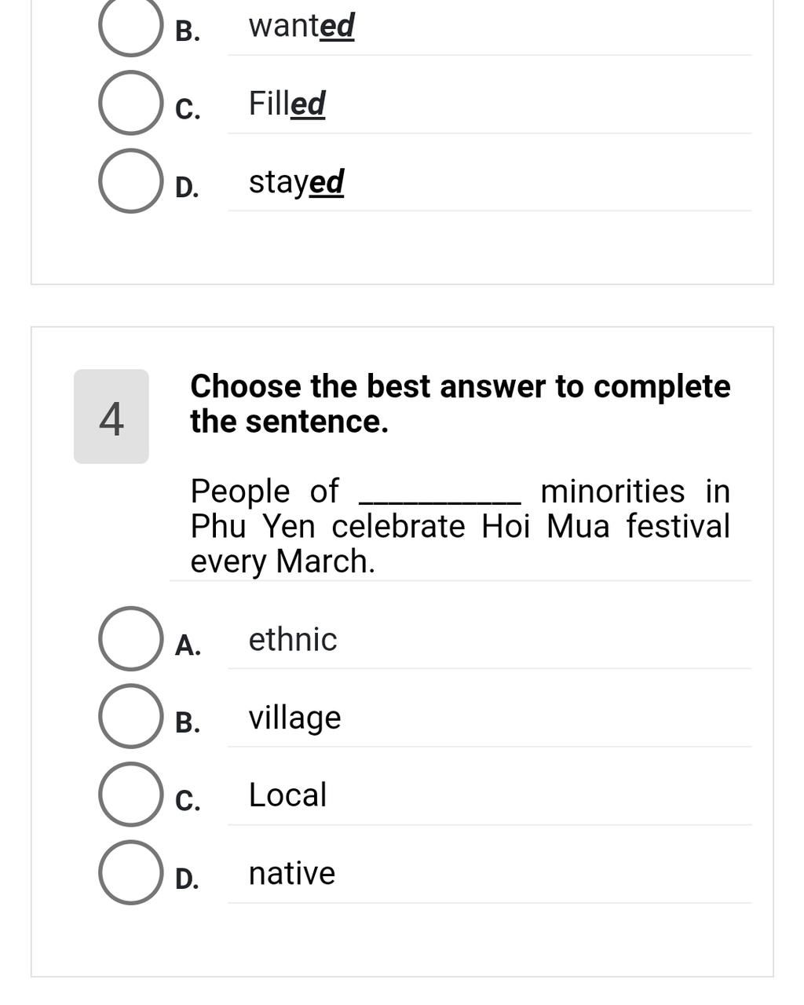The width and height of the screenshot is (804, 1005).
Task: Check the radio button for "Local"
Action: point(130,795)
